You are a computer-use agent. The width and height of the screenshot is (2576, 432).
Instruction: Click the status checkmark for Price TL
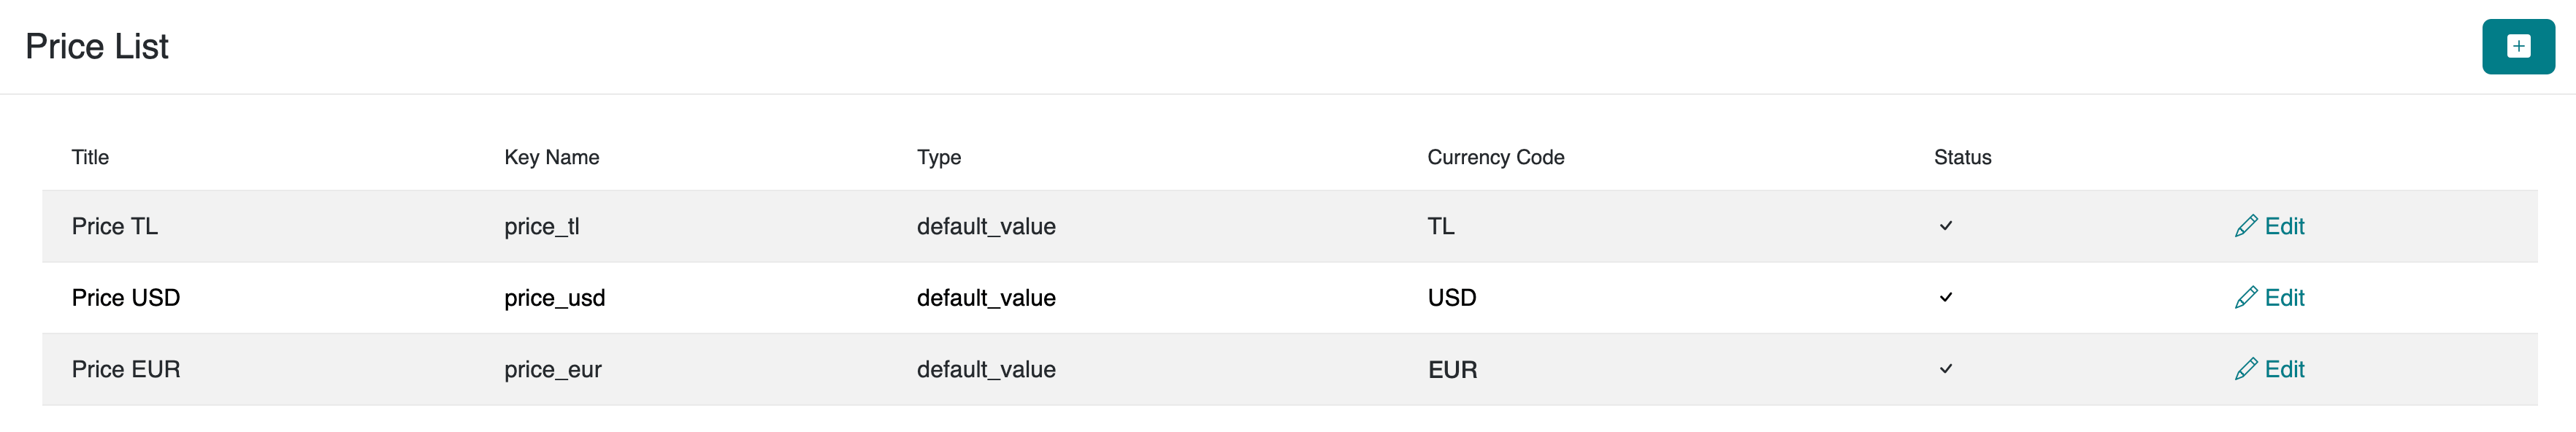click(x=1945, y=226)
